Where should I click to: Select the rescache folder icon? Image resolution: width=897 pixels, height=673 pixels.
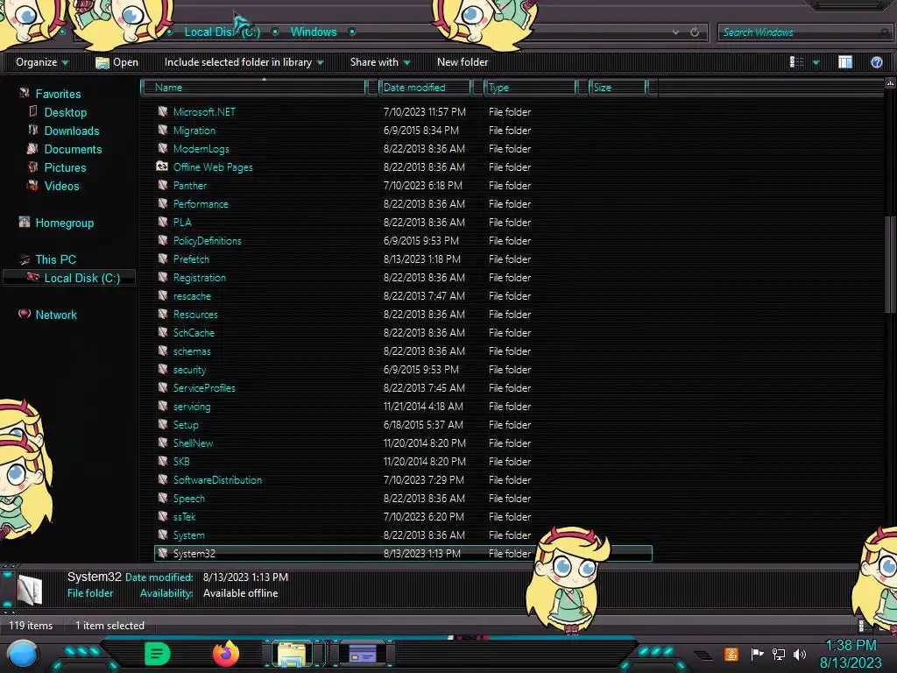[163, 295]
